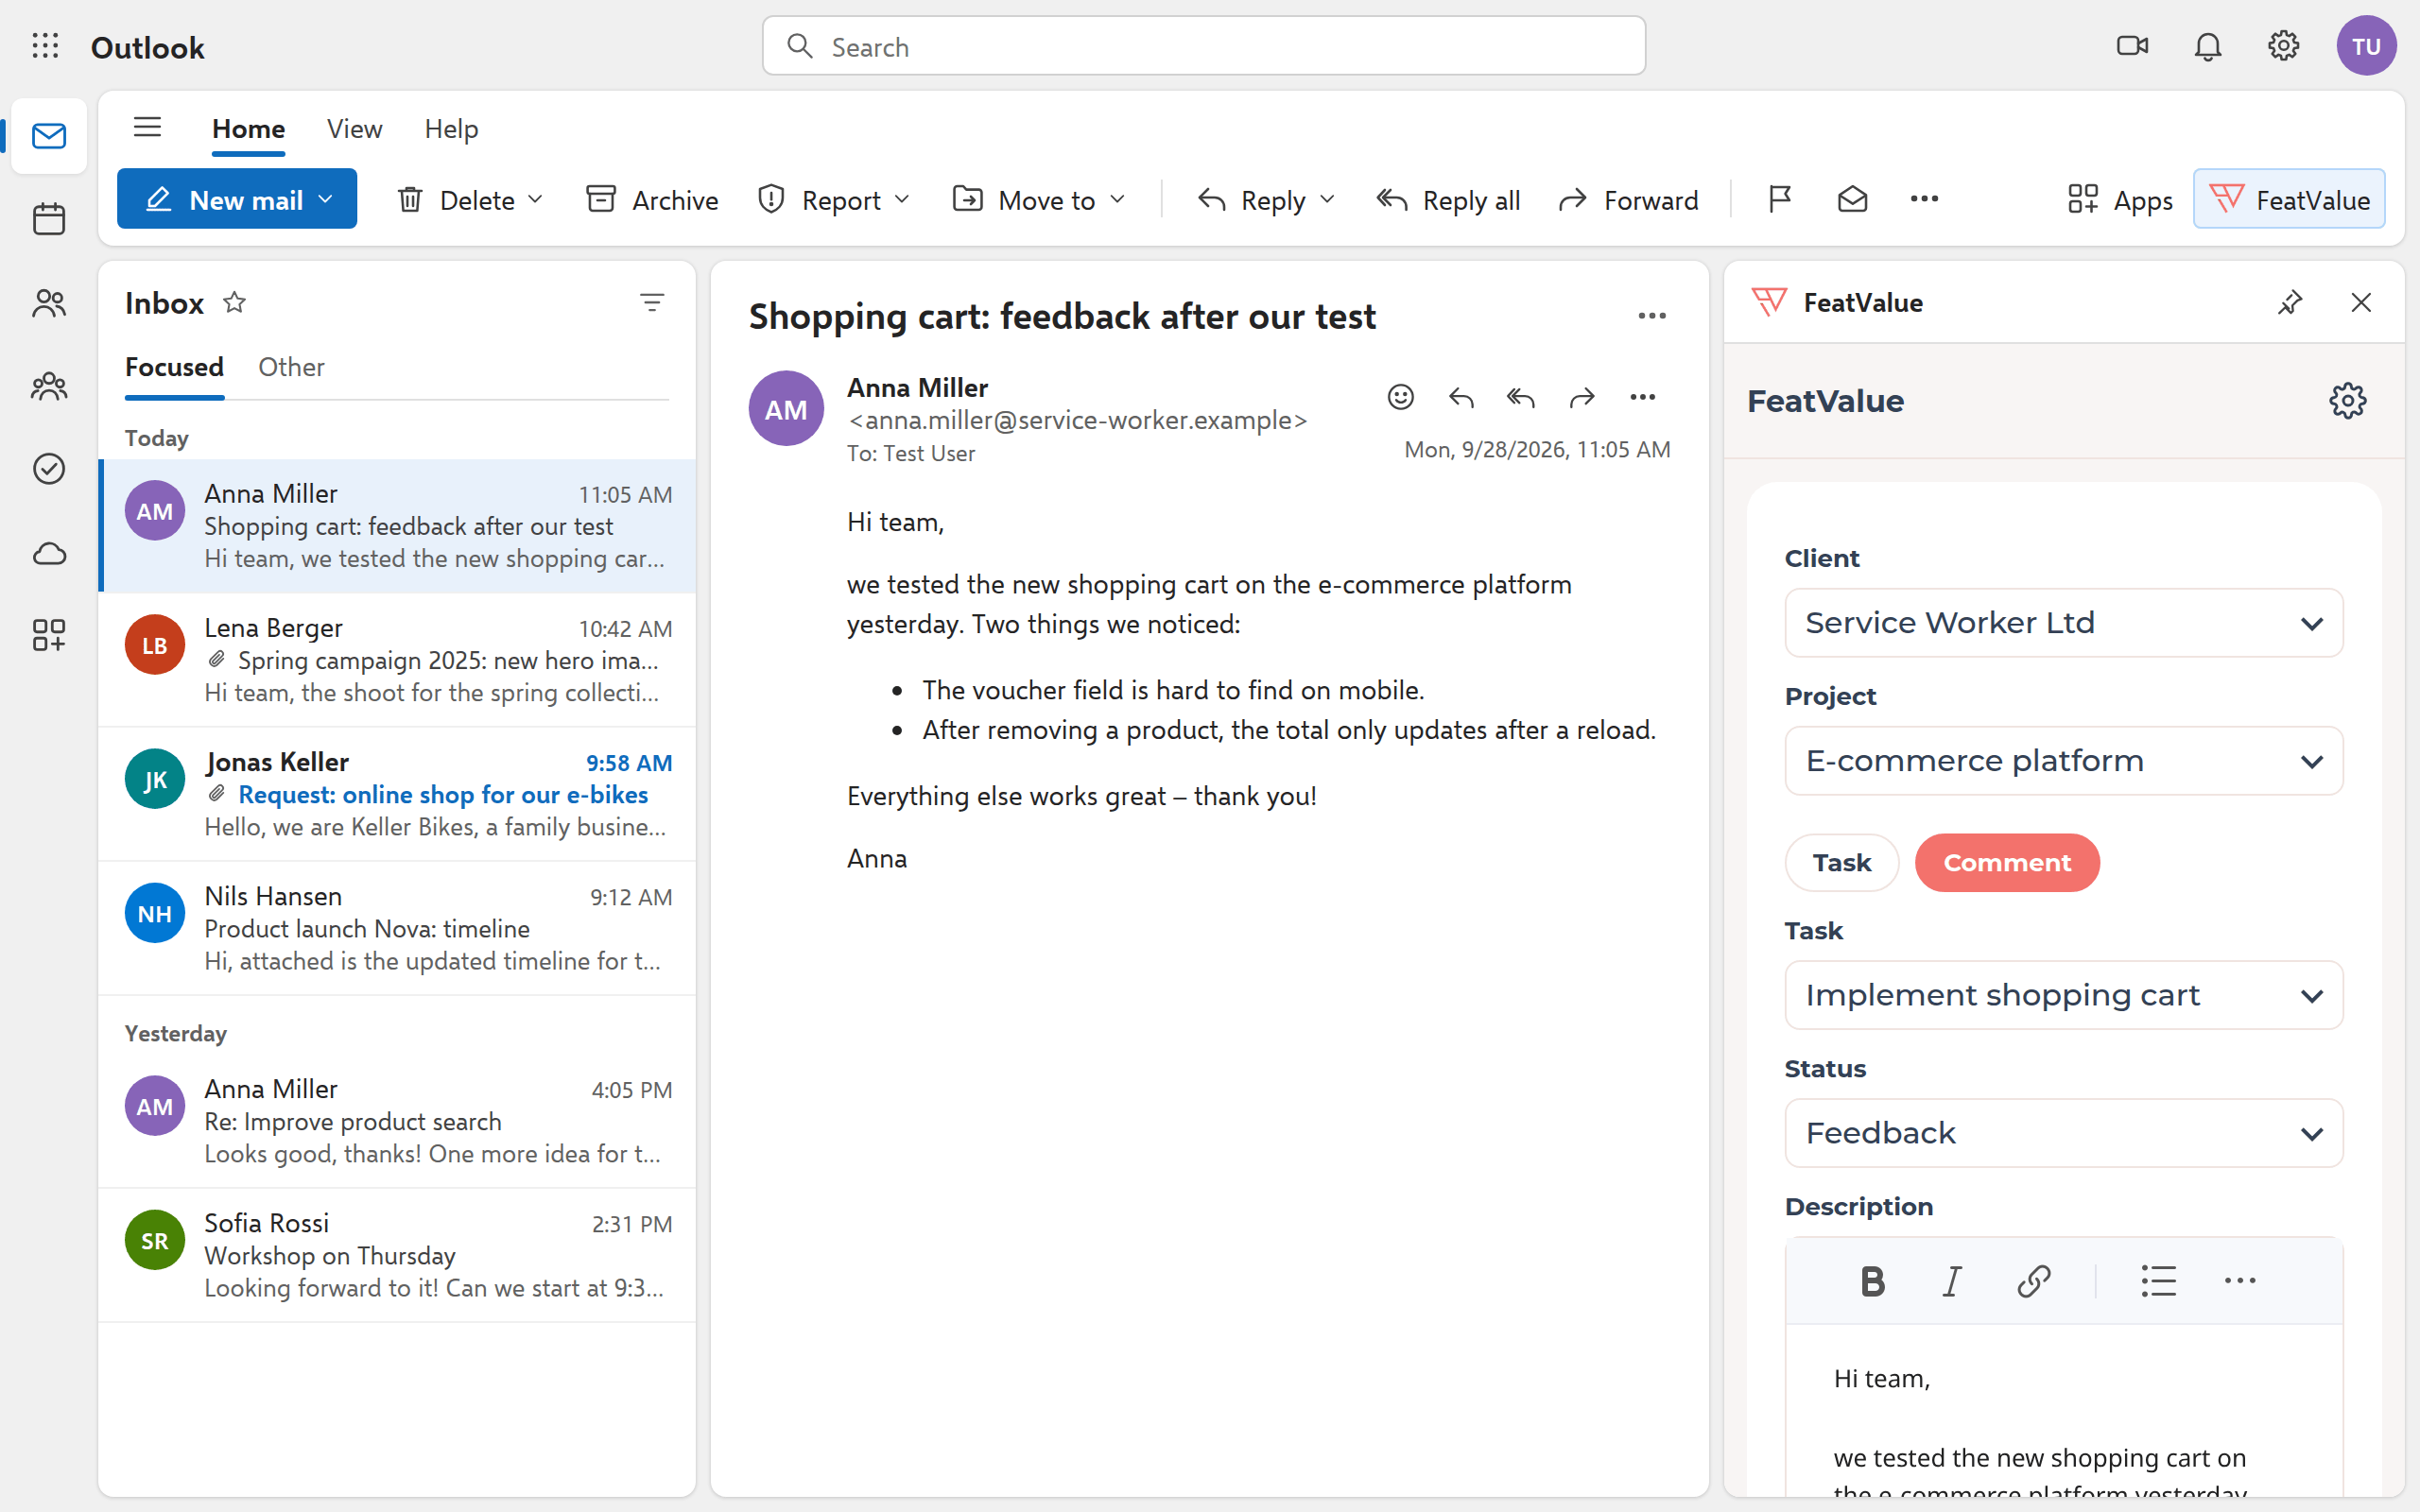Click the Archive button
This screenshot has height=1512, width=2420.
tap(652, 200)
